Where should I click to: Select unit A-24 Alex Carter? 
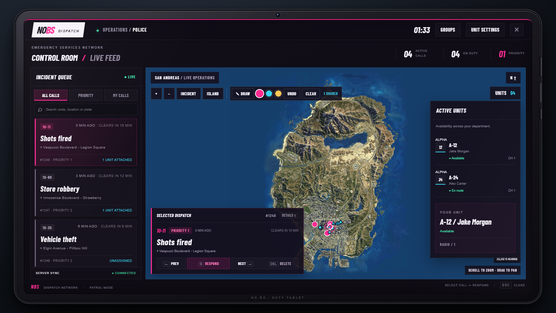point(475,181)
